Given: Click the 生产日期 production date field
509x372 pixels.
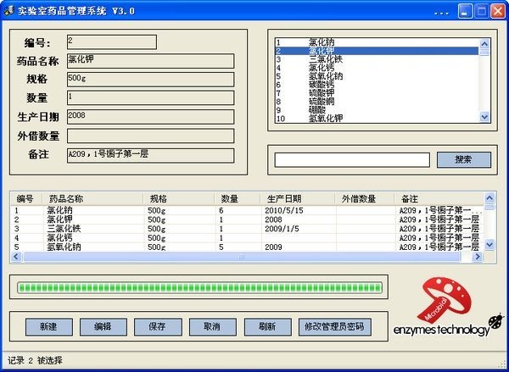Looking at the screenshot, I should [150, 117].
